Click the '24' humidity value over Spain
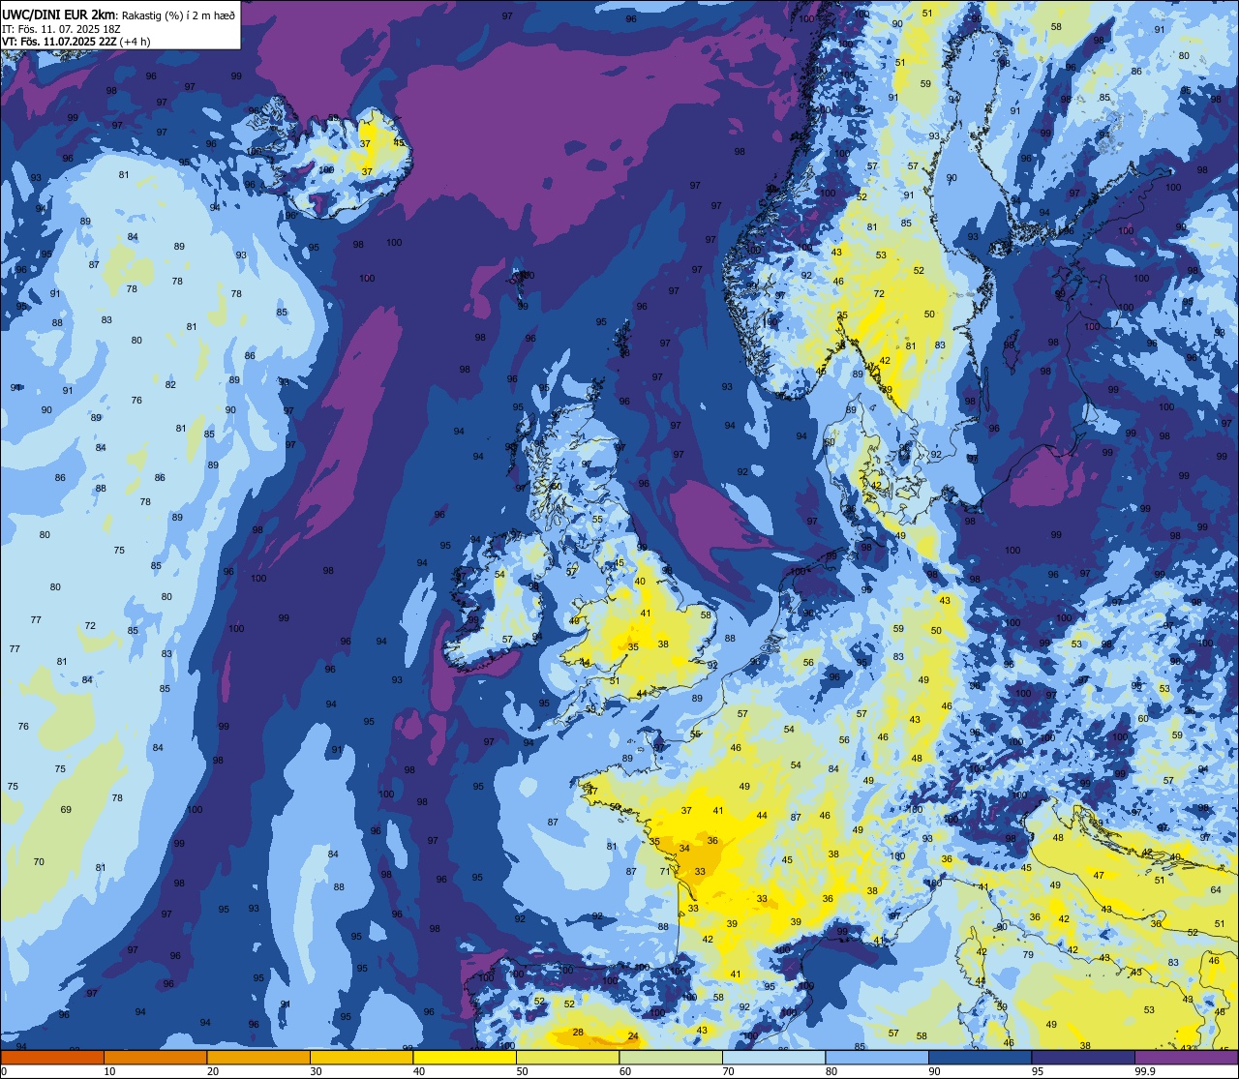Image resolution: width=1239 pixels, height=1079 pixels. point(633,1036)
